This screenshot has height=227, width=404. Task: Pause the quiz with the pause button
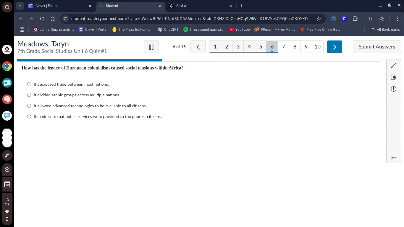[151, 47]
